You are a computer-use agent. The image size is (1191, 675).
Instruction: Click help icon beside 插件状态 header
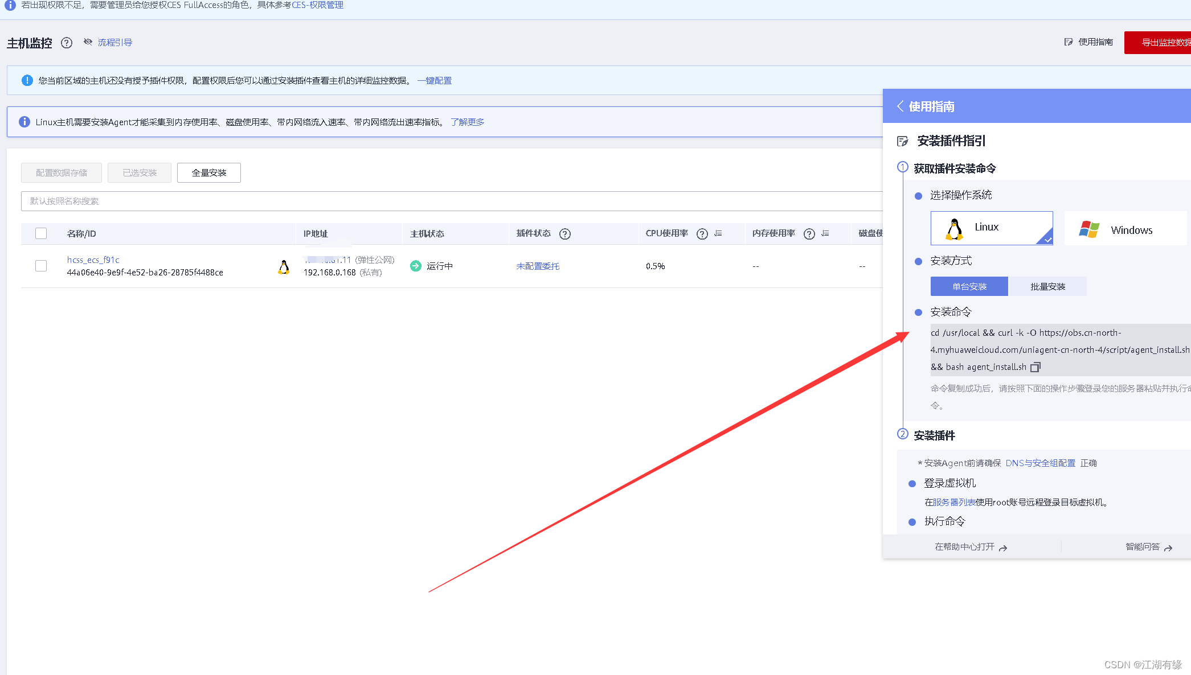coord(564,234)
